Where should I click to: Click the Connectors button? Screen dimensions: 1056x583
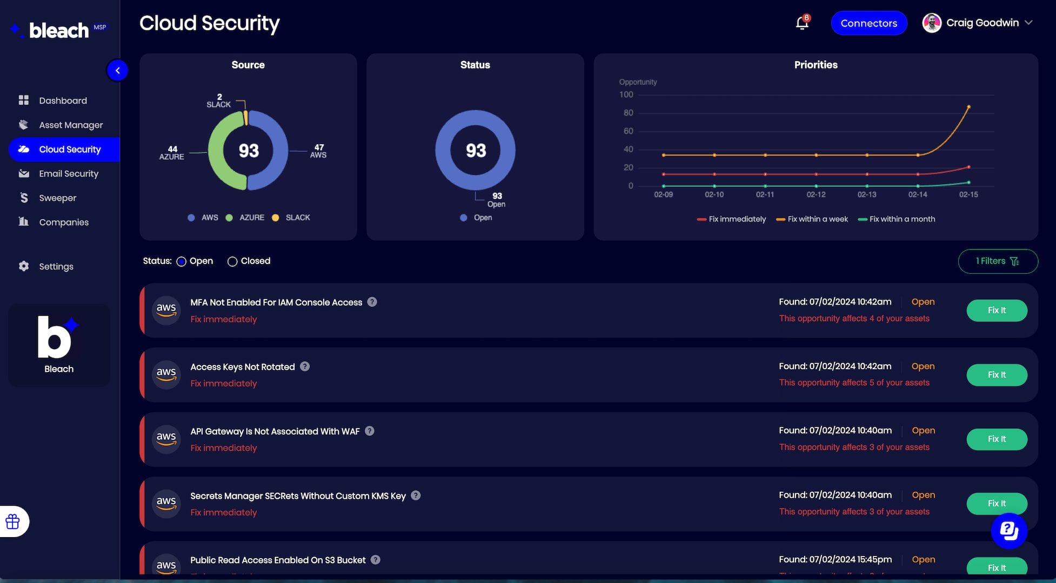coord(868,23)
